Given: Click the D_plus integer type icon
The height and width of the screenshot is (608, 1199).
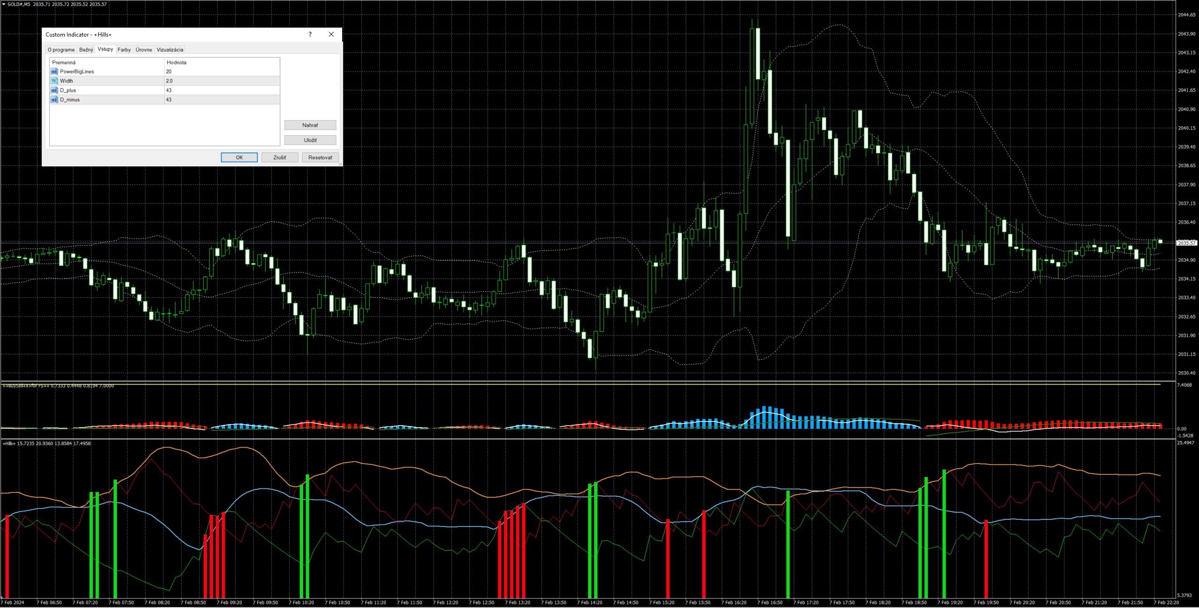Looking at the screenshot, I should [54, 90].
